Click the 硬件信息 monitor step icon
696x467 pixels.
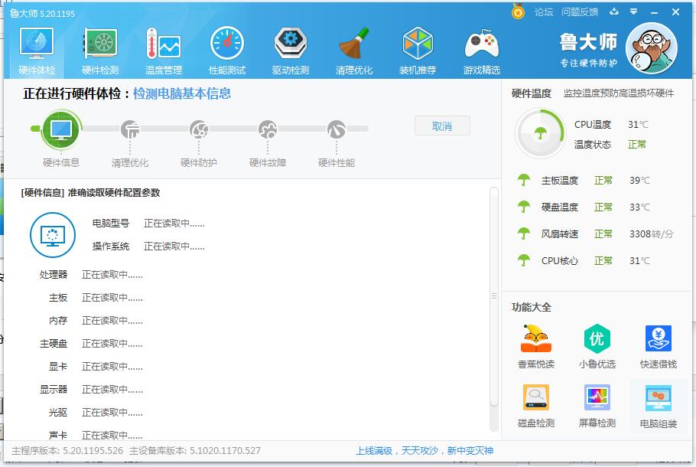coord(61,129)
